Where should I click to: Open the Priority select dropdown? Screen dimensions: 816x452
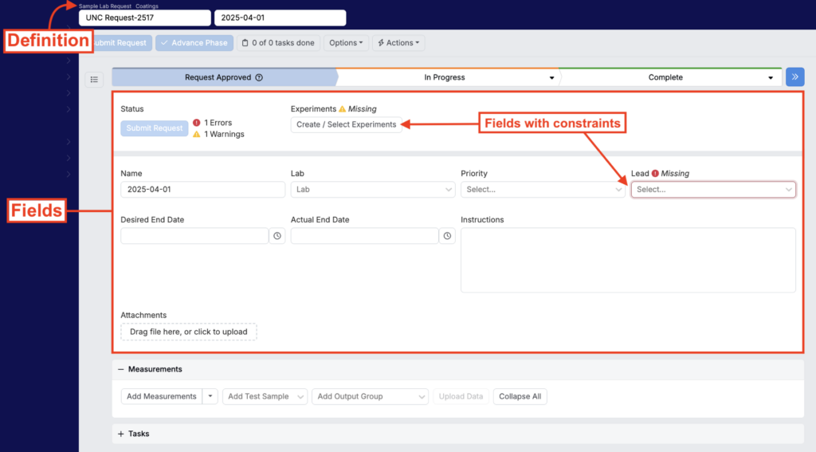[543, 190]
